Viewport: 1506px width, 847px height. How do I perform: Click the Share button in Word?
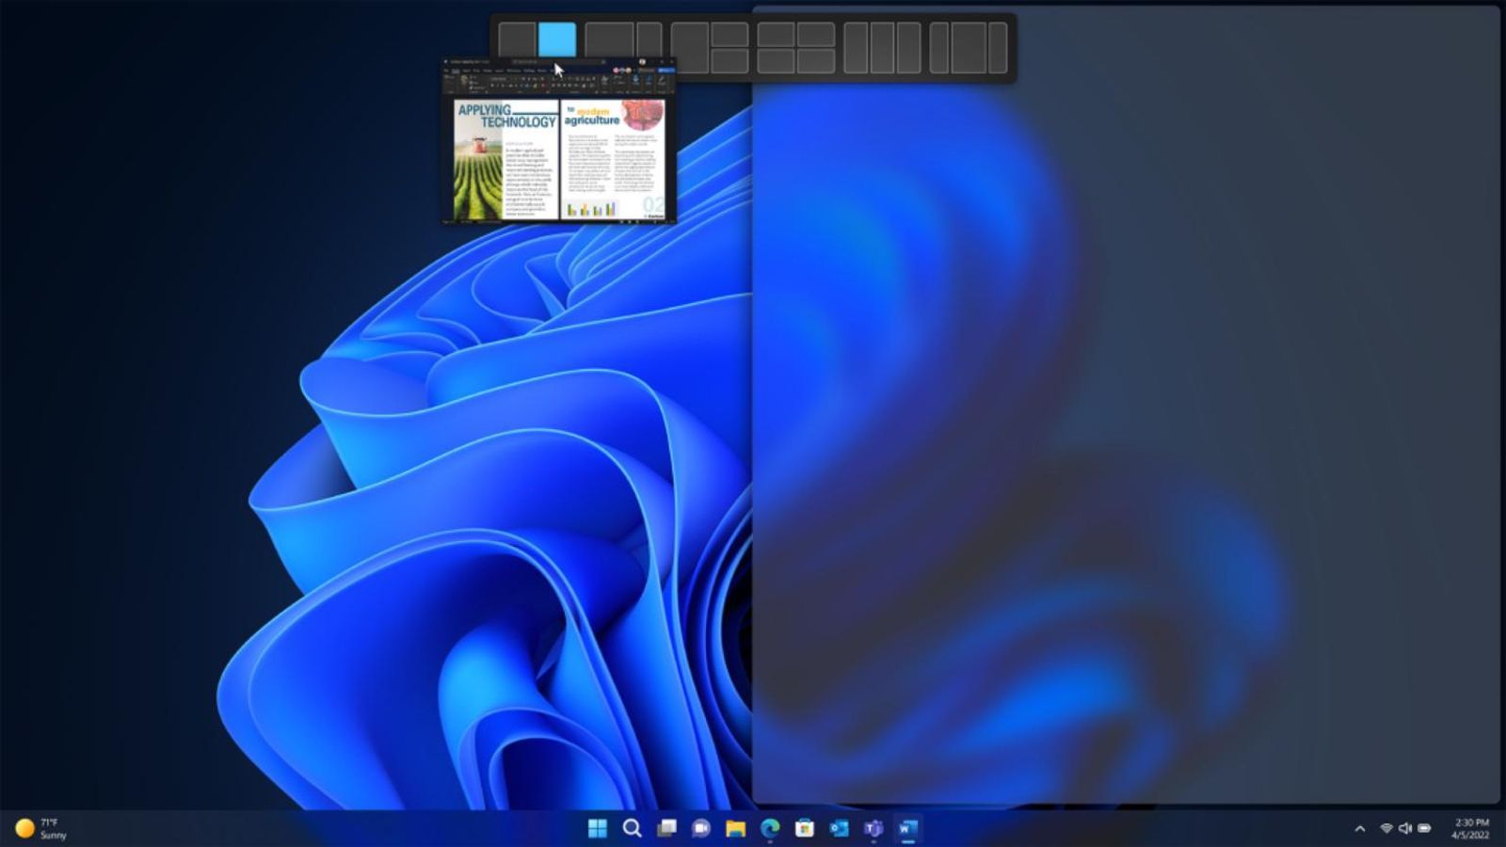click(665, 71)
